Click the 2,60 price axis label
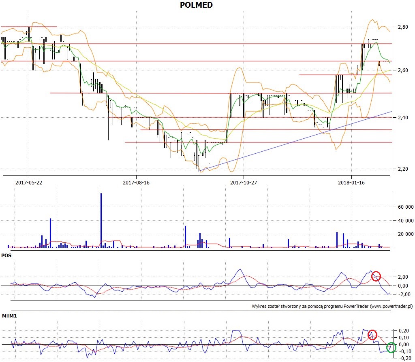The image size is (415, 362). click(402, 70)
